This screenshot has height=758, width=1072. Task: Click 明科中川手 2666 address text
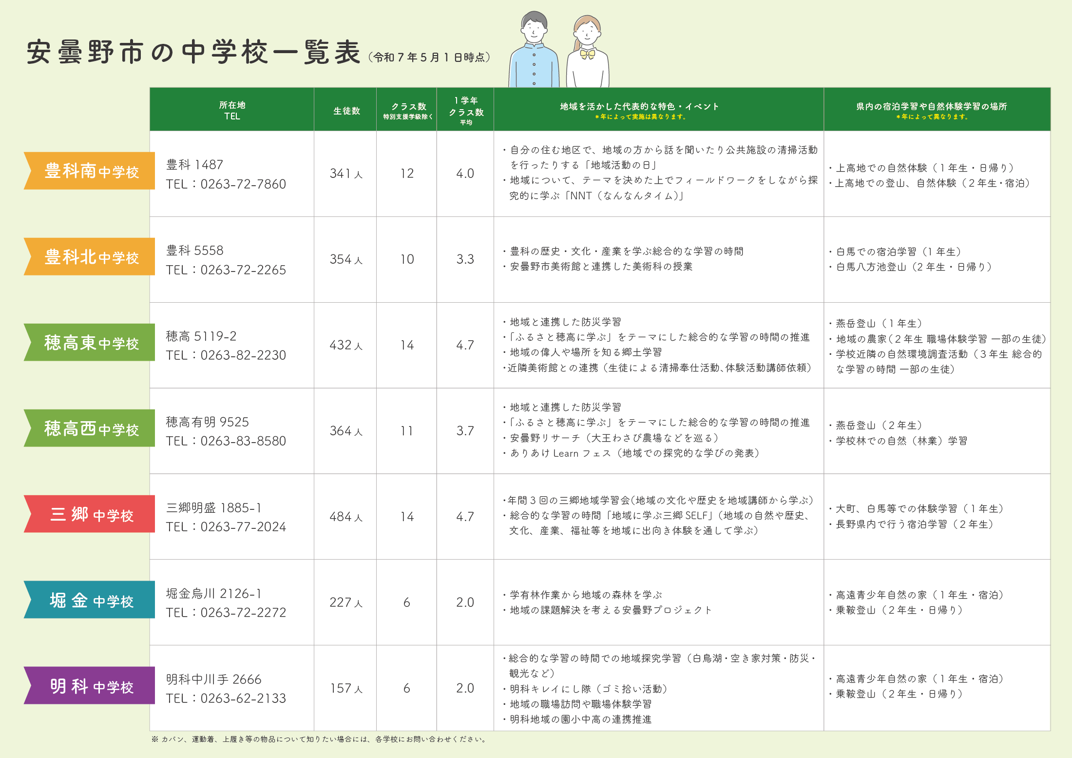(213, 679)
